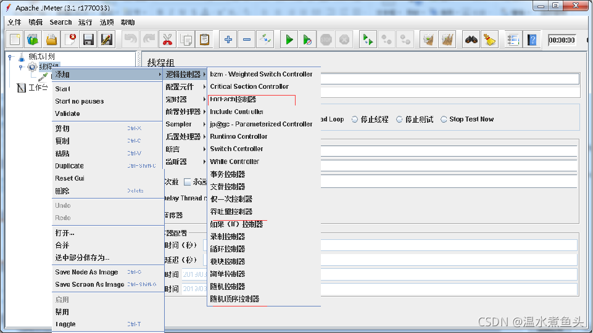
Task: Click the Reset search brush icon
Action: click(489, 39)
